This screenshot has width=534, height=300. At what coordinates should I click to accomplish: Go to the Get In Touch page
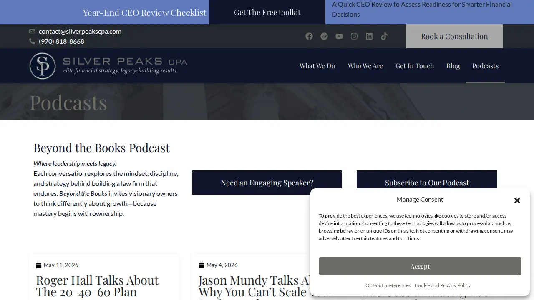click(x=415, y=66)
